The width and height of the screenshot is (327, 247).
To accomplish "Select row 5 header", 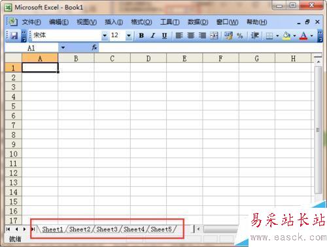I will pos(13,106).
